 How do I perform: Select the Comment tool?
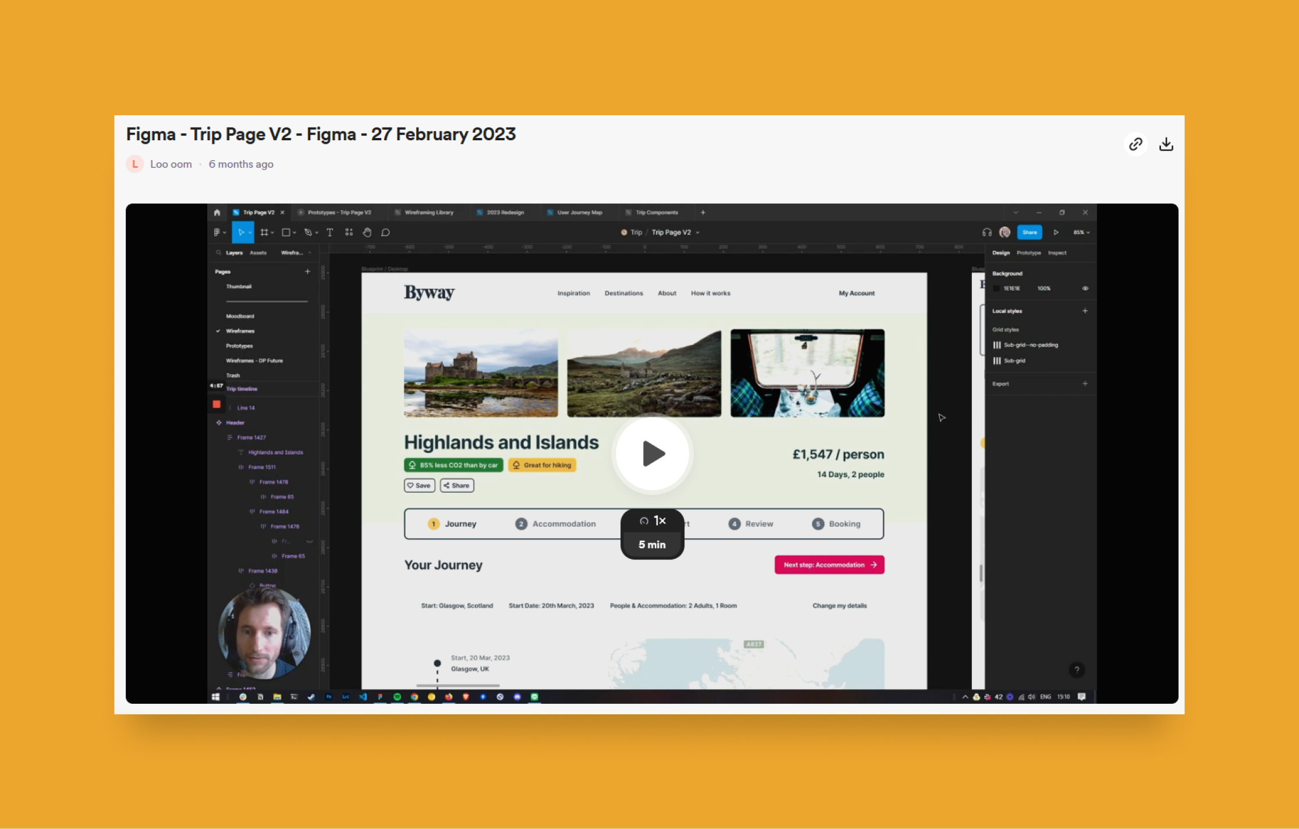385,232
